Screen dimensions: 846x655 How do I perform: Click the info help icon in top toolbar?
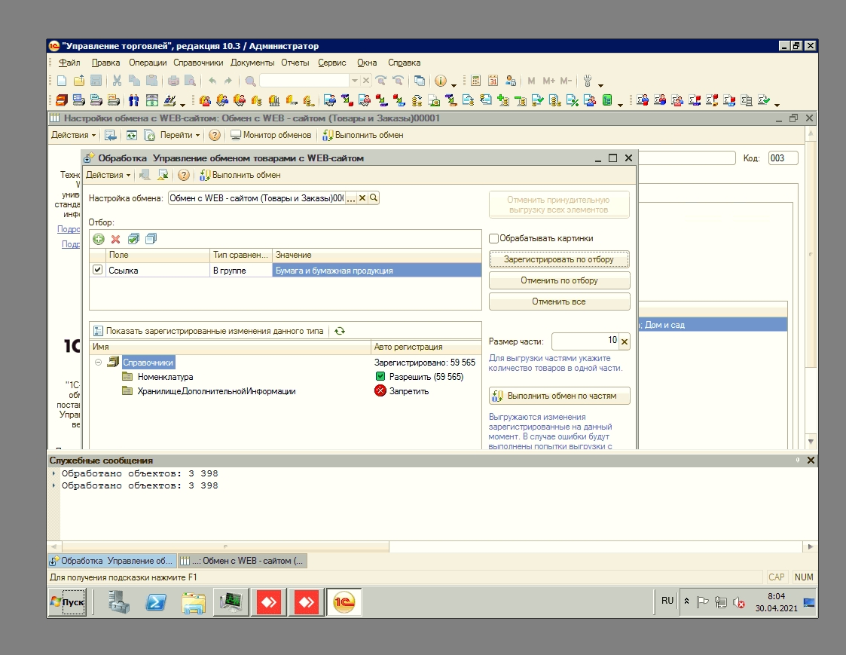click(x=441, y=81)
